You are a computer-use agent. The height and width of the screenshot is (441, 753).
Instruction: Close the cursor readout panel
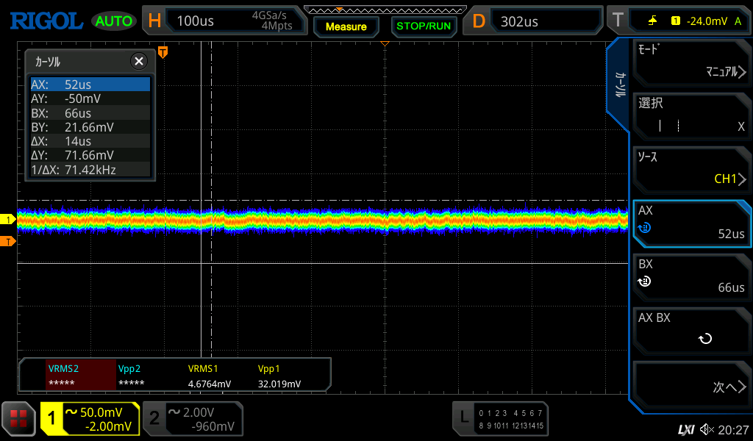pos(138,62)
